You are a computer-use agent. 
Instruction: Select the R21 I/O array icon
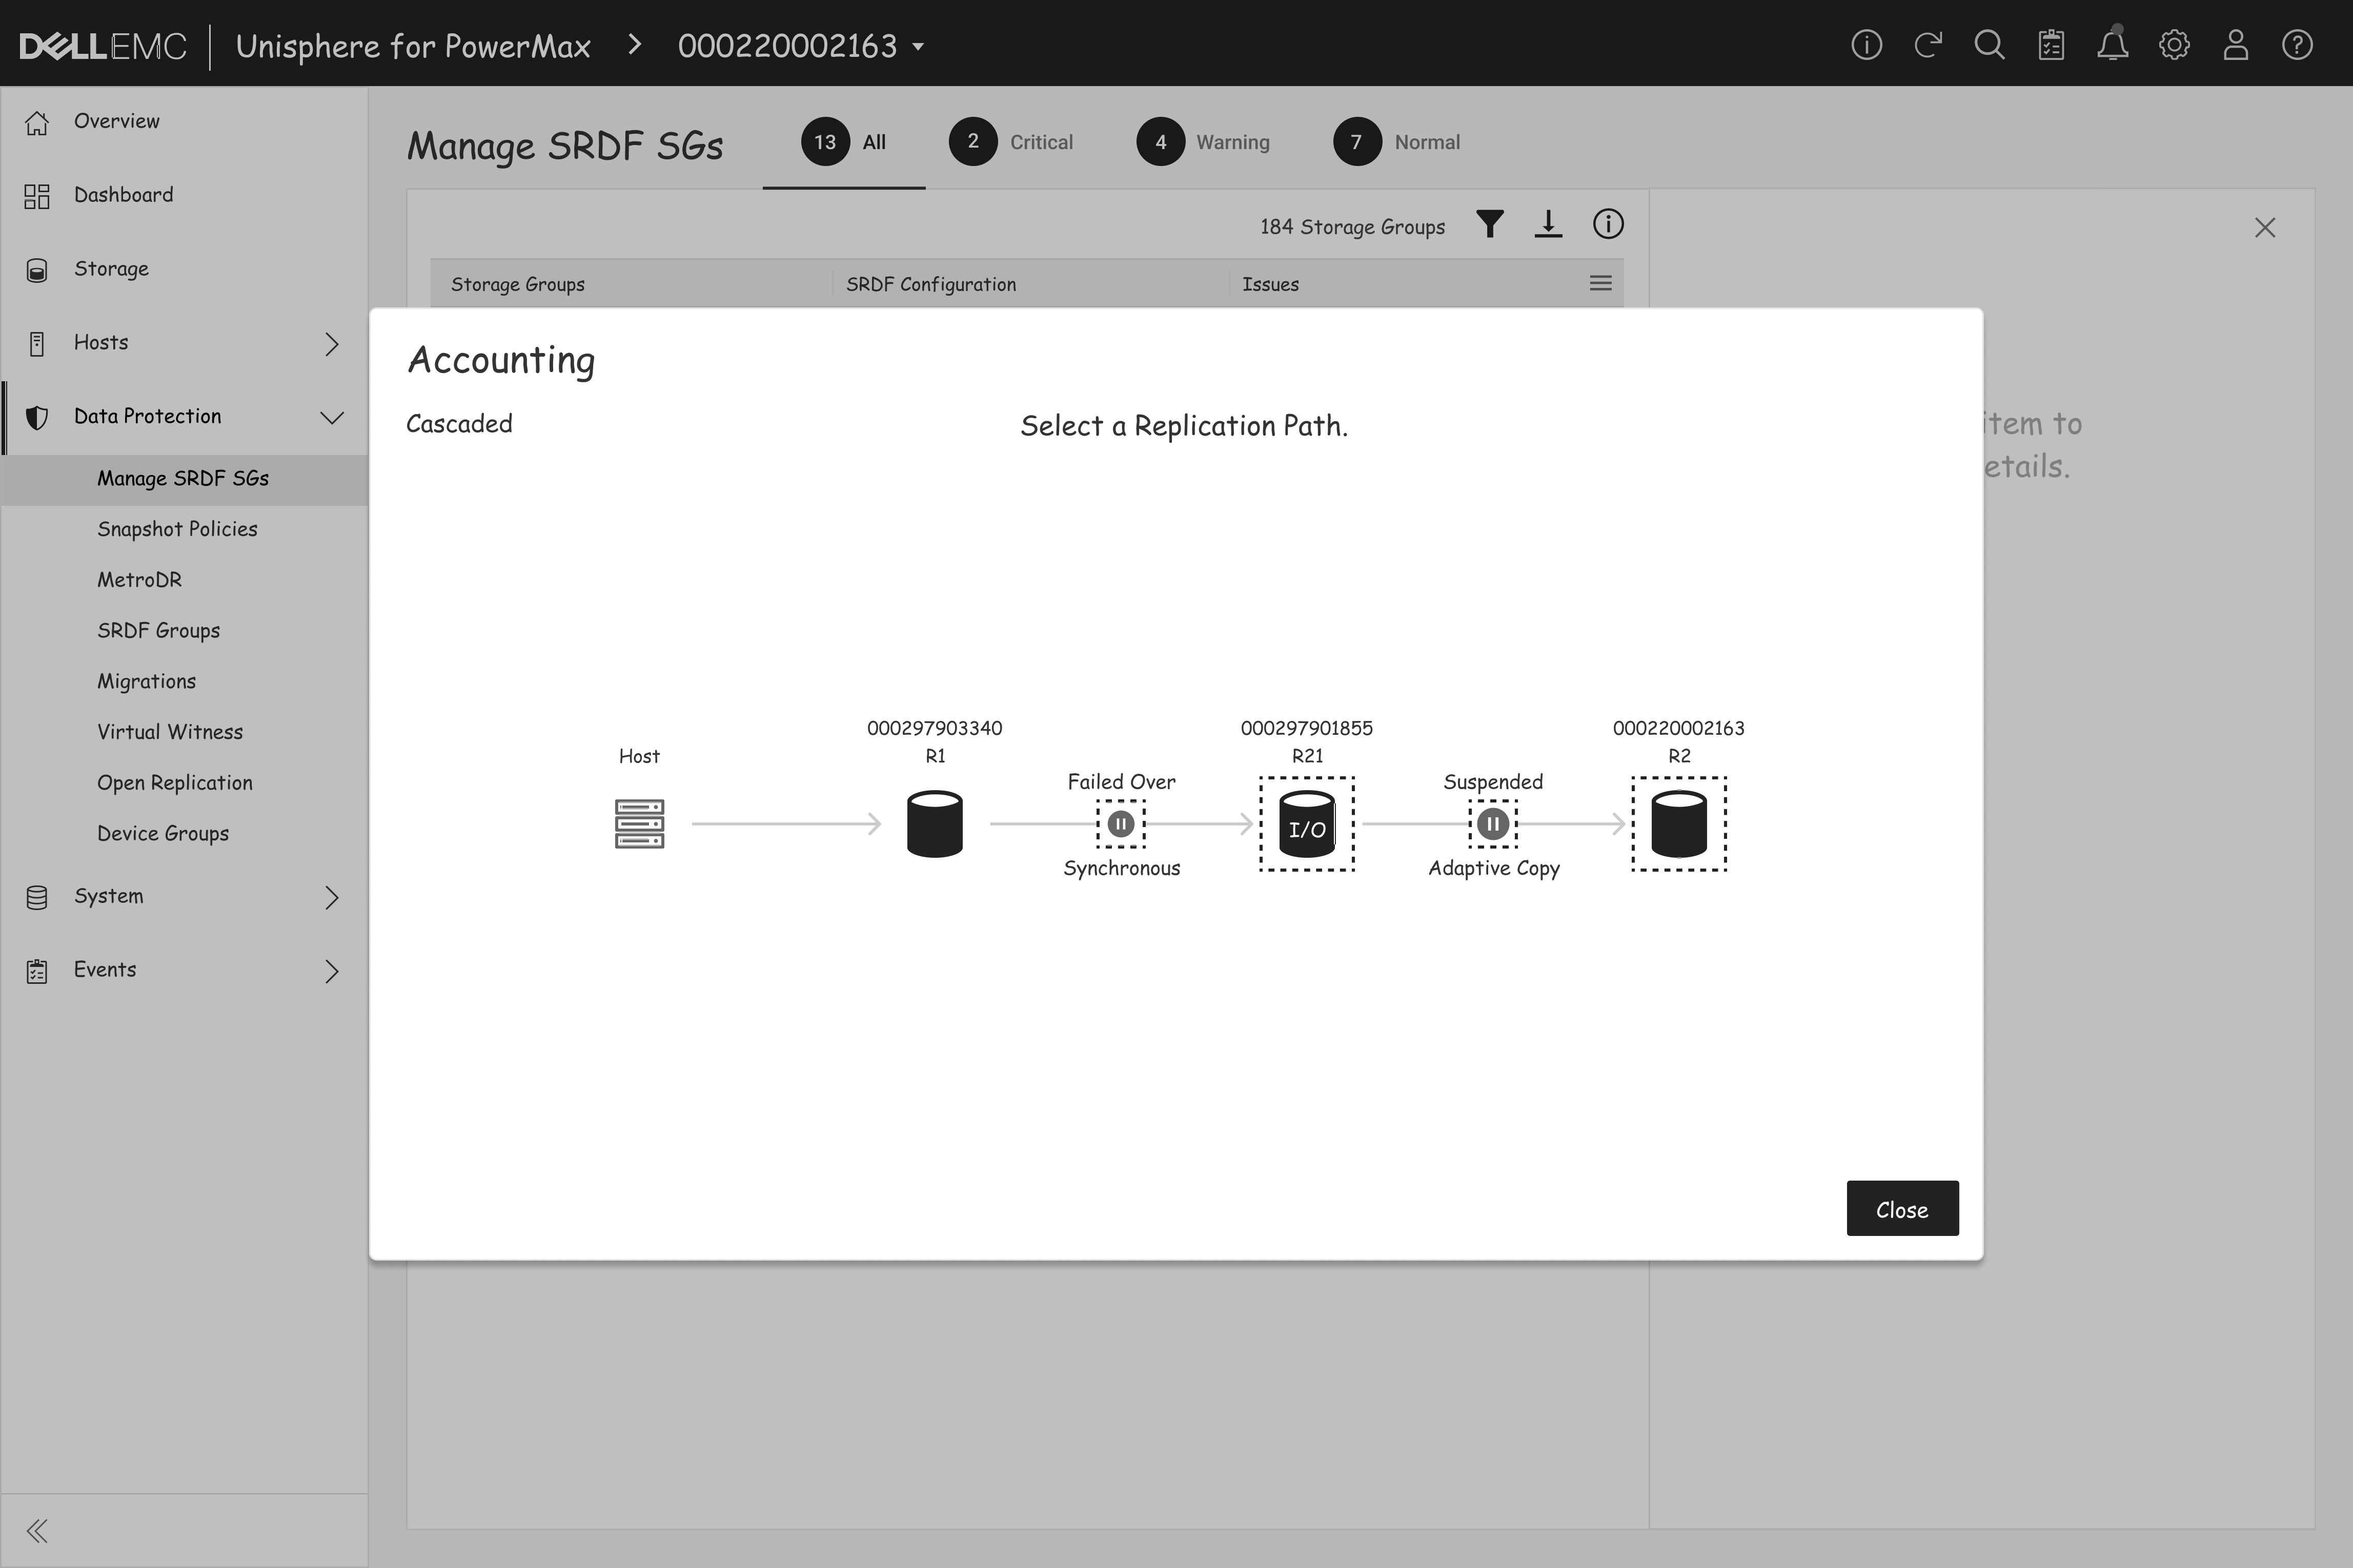click(x=1307, y=824)
